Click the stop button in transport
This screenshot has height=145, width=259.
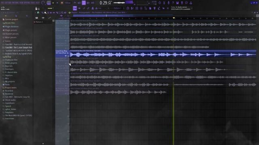tap(57, 3)
